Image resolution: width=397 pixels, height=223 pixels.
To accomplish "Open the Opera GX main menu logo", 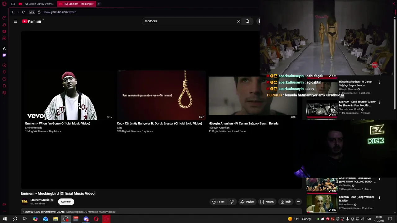I will 4,4.
